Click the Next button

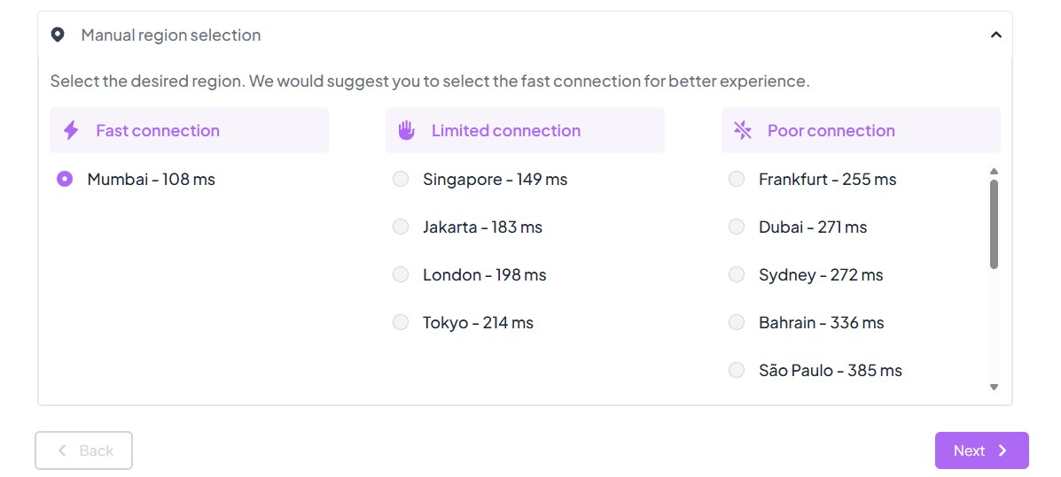coord(981,450)
